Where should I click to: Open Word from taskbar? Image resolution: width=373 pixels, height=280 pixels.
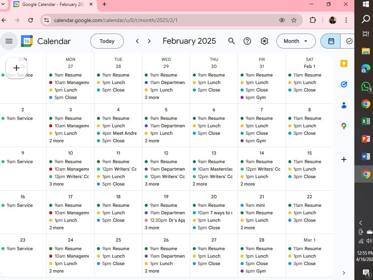[366, 156]
